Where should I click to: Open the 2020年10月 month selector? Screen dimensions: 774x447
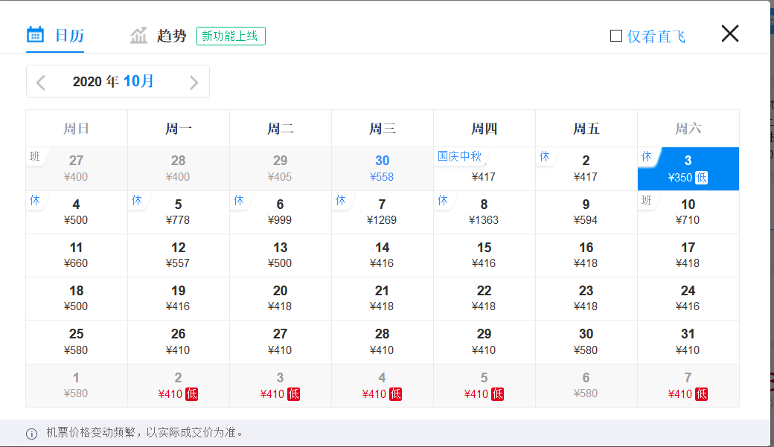114,81
